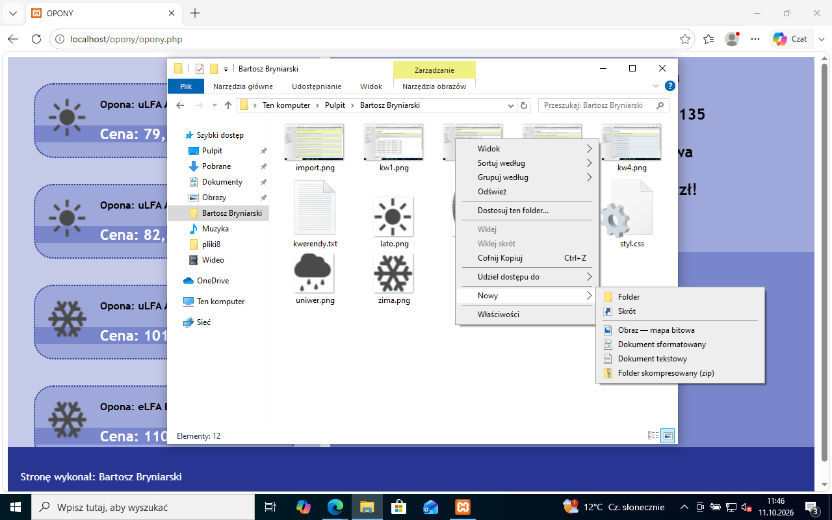This screenshot has width=832, height=520.
Task: Pick Dokument tekstowy from submenu
Action: [x=680, y=359]
